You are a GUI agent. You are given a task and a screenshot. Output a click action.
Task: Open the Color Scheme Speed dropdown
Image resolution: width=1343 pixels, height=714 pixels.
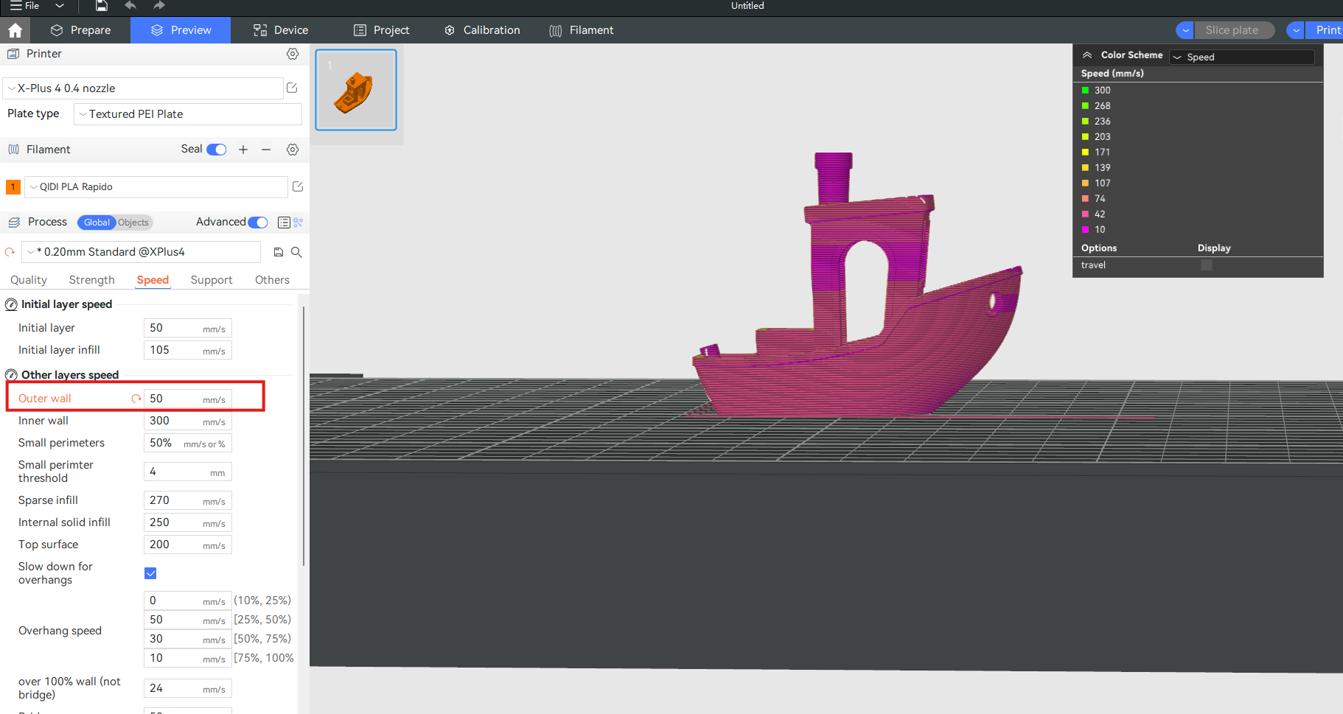coord(1242,57)
